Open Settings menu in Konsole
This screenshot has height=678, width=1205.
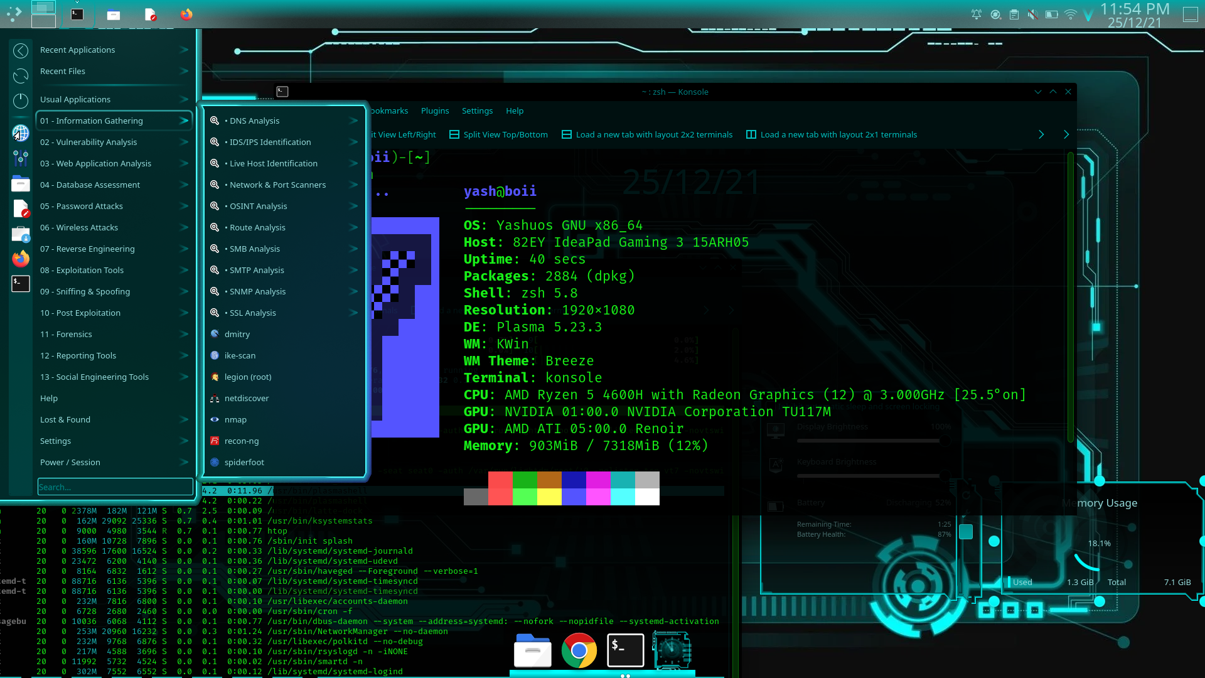[477, 110]
